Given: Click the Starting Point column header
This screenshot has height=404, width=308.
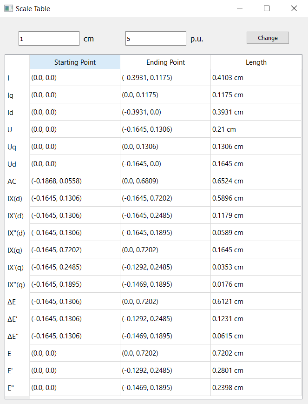Looking at the screenshot, I should point(75,62).
